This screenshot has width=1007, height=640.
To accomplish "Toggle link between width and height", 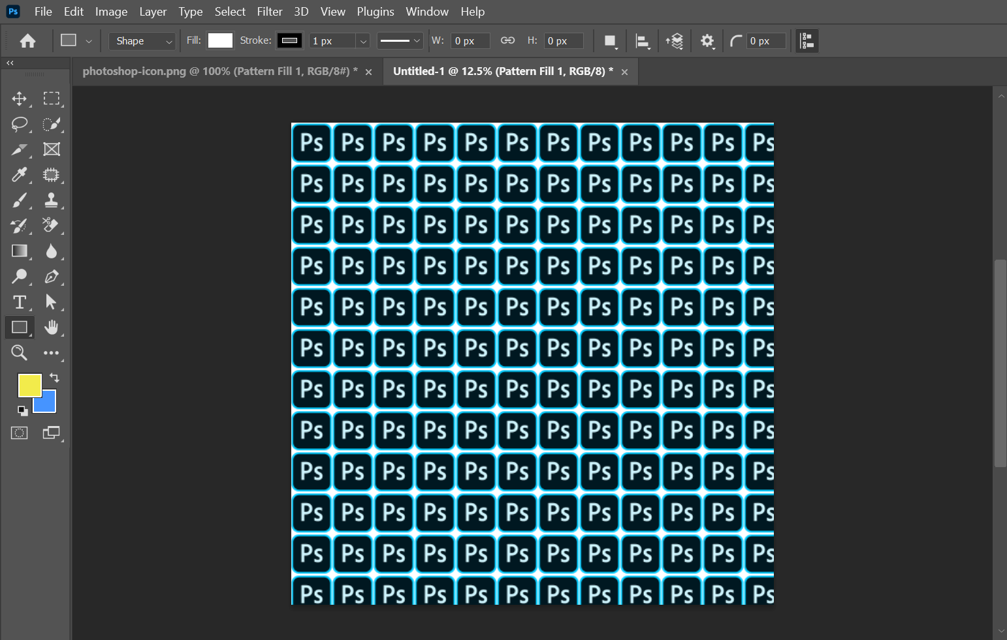I will 507,40.
